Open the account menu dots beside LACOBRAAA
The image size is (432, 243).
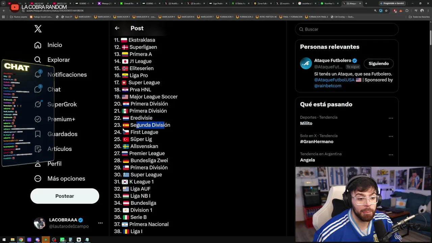pyautogui.click(x=100, y=223)
